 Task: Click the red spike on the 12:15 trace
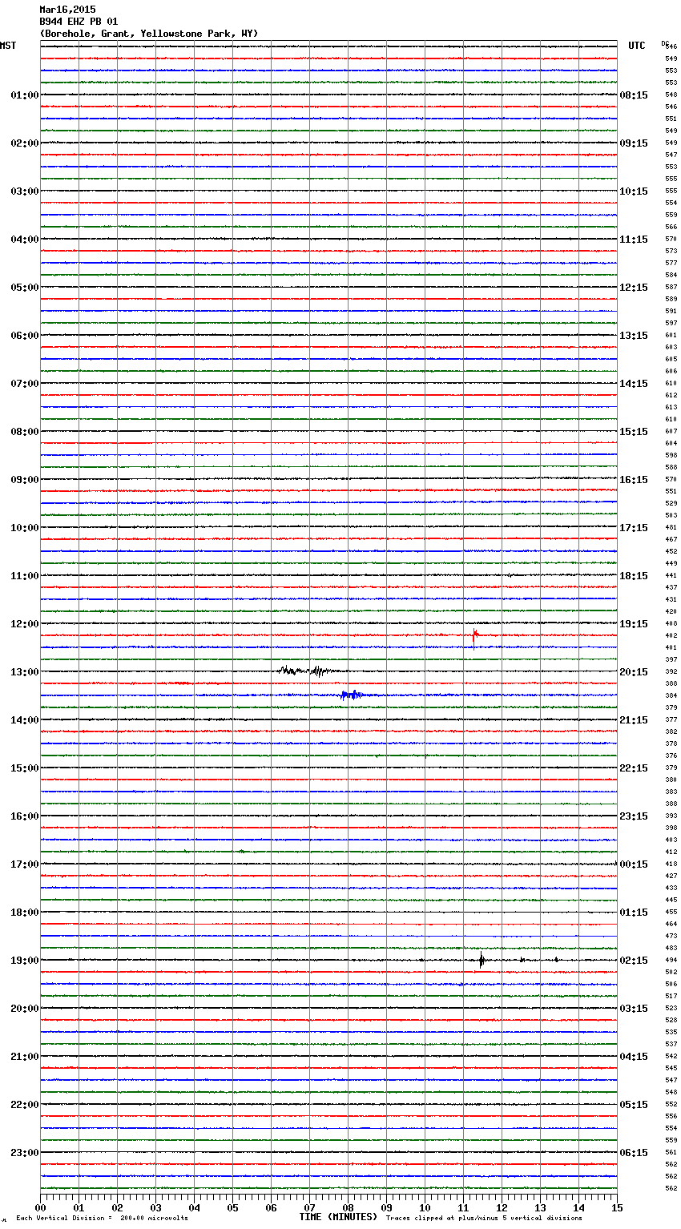click(474, 636)
